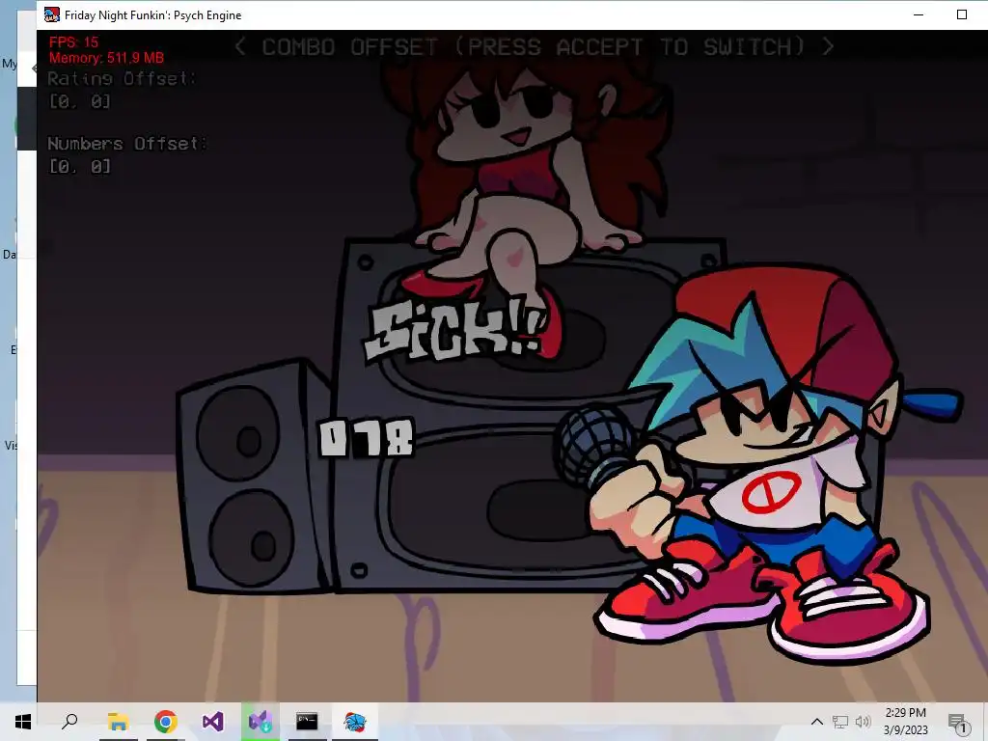The height and width of the screenshot is (741, 988).
Task: Click the volume tray icon
Action: pyautogui.click(x=863, y=722)
